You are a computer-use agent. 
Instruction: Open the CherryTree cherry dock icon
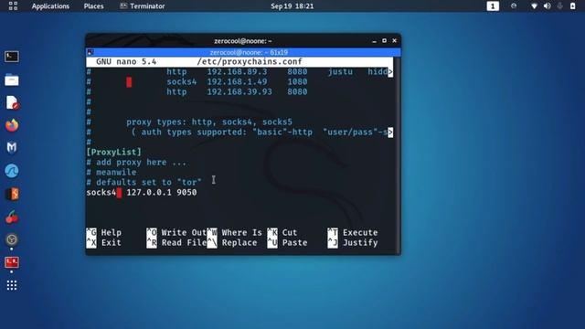(x=12, y=217)
